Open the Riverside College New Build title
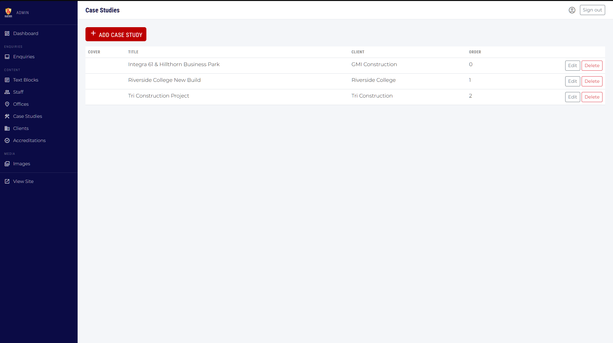This screenshot has height=343, width=613. point(164,80)
